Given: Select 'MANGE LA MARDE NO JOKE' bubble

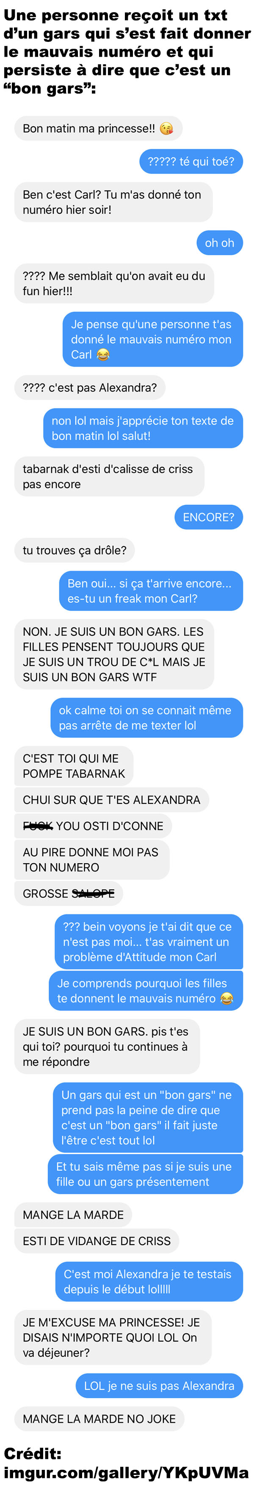Looking at the screenshot, I should point(99,1418).
